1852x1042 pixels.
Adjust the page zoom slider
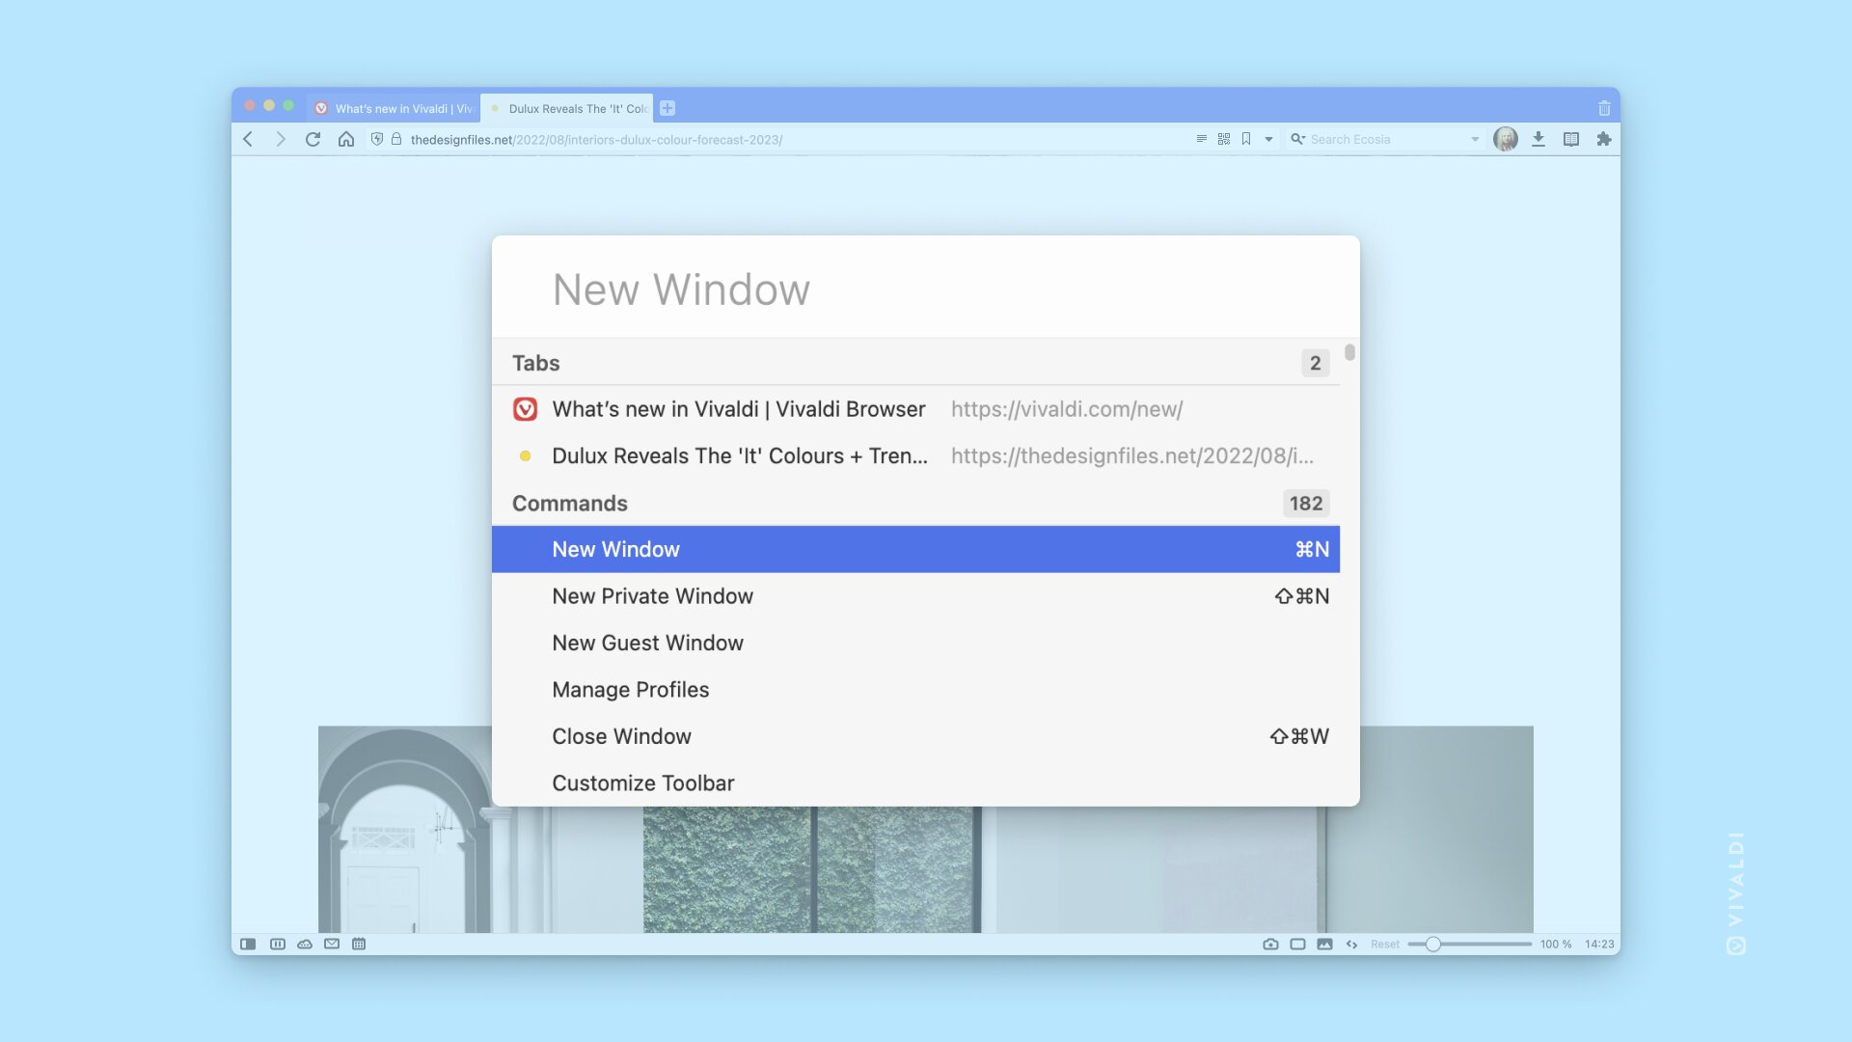[1469, 944]
